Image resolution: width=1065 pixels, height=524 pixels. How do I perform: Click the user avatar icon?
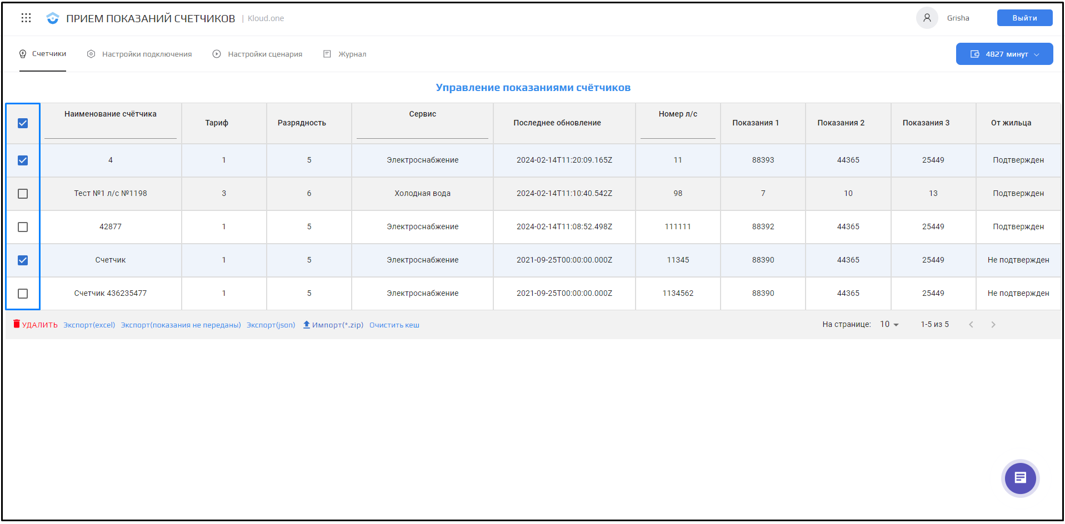927,18
